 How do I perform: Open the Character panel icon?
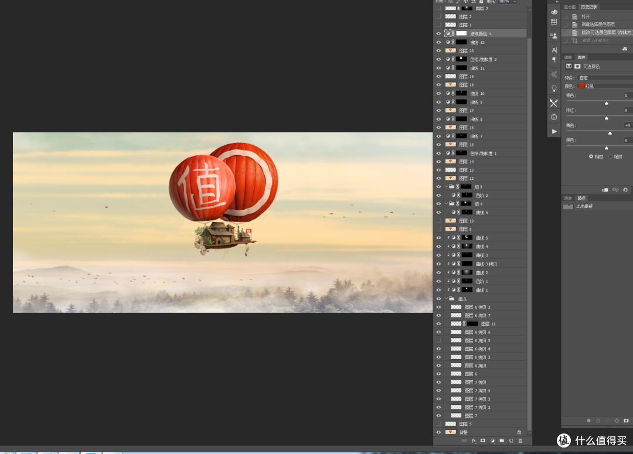click(554, 50)
